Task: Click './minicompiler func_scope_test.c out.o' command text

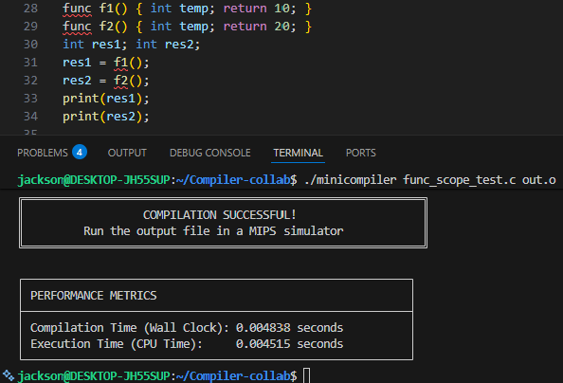Action: tap(429, 179)
